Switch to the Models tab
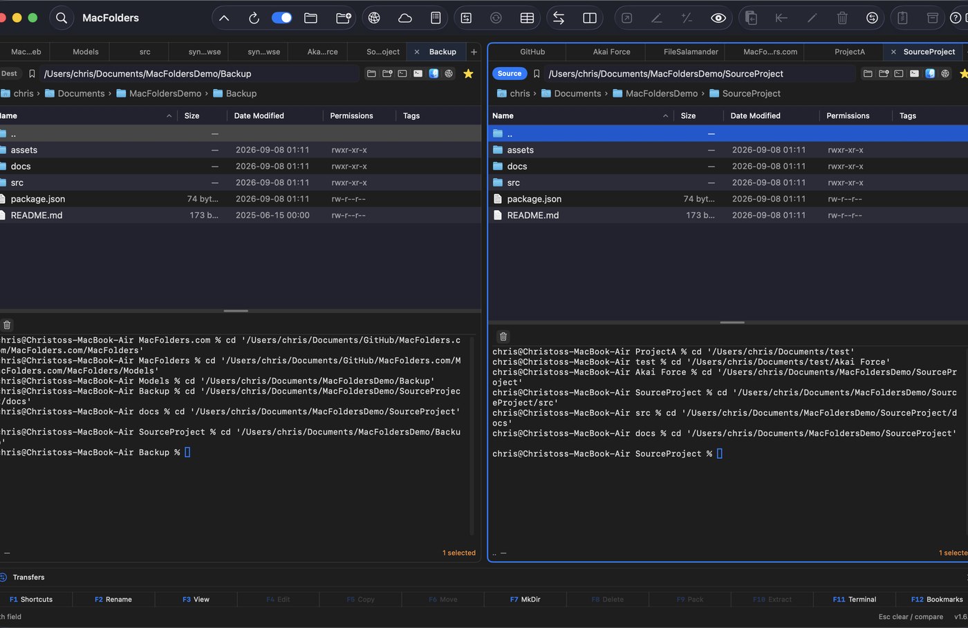Image resolution: width=968 pixels, height=628 pixels. [86, 52]
